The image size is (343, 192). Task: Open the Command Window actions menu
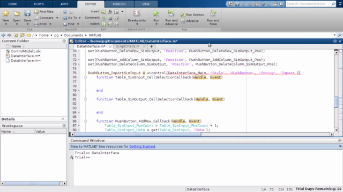click(x=339, y=141)
